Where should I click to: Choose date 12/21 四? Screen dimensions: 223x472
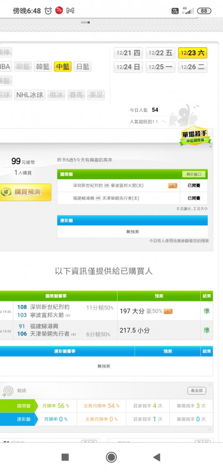tap(128, 53)
